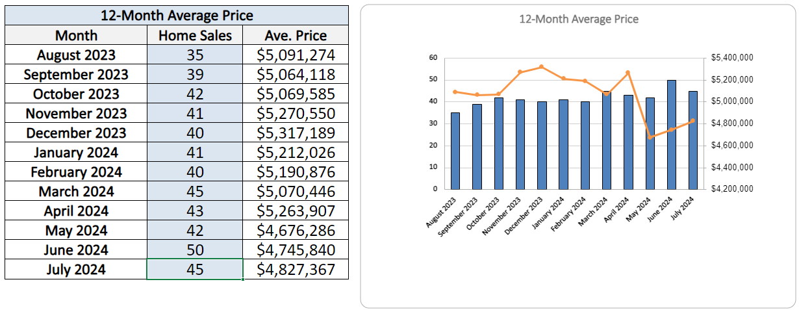Select price cell $4,745,840

tap(296, 250)
